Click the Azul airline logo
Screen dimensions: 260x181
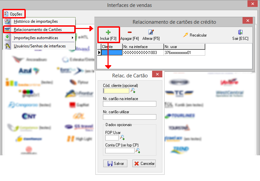click(29, 71)
